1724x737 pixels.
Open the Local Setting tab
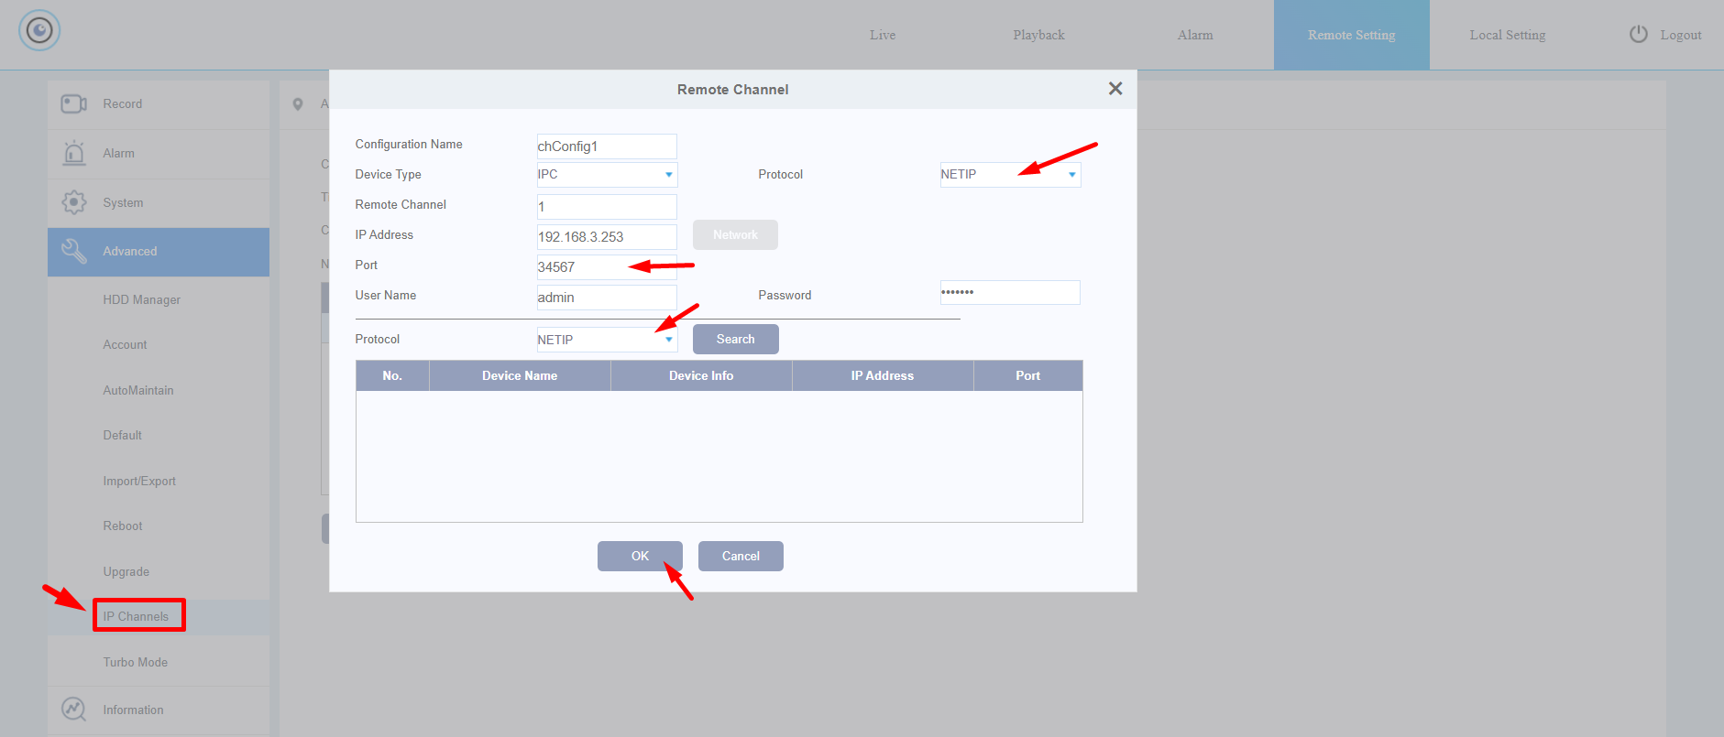[1507, 35]
